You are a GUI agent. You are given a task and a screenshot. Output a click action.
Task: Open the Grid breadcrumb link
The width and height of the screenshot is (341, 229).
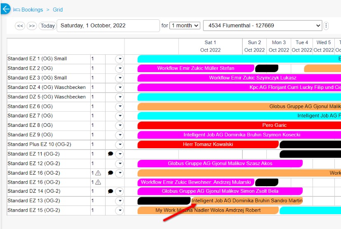tap(58, 10)
